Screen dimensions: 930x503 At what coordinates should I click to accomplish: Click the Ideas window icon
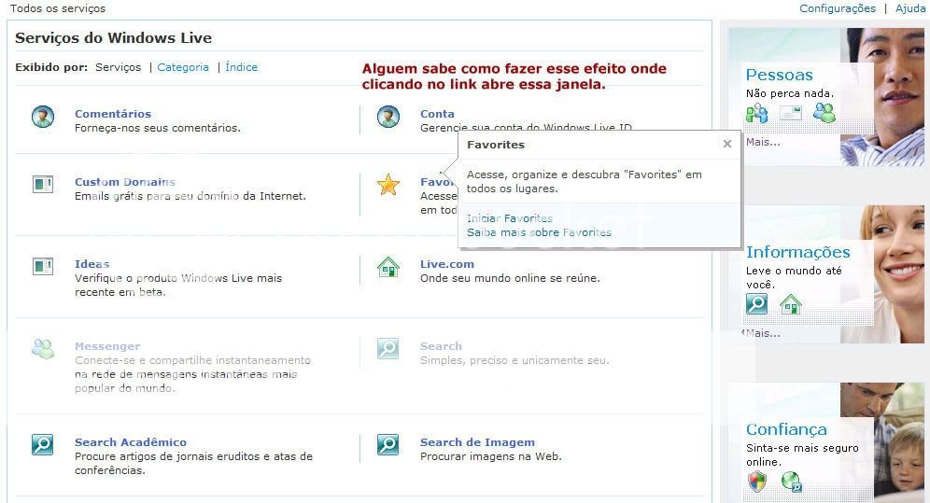pyautogui.click(x=43, y=267)
